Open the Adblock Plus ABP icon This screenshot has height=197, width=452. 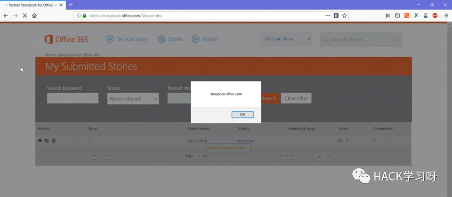point(435,16)
